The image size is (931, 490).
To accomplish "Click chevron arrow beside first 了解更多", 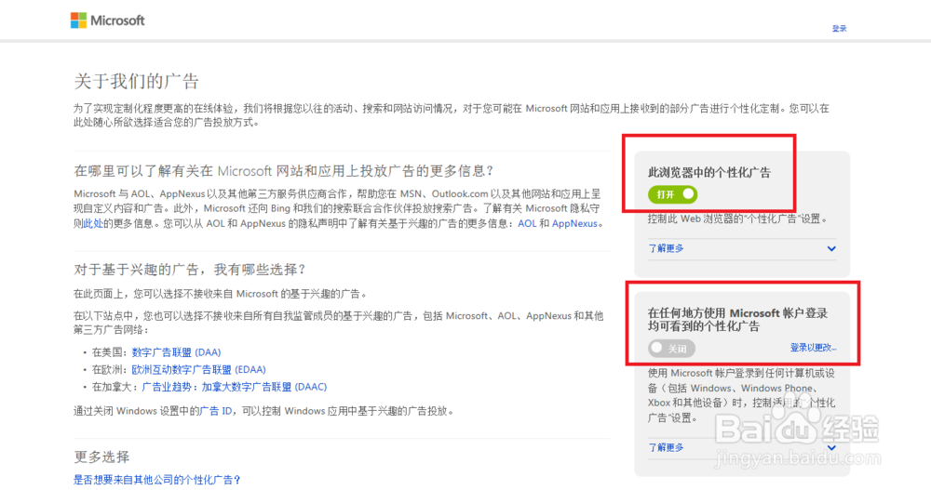I will [831, 248].
